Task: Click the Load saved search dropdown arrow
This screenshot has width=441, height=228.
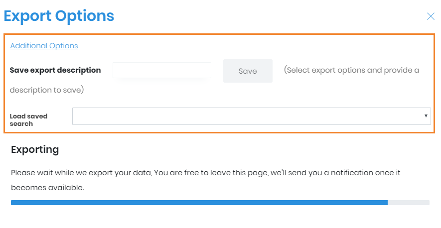Action: (x=426, y=116)
